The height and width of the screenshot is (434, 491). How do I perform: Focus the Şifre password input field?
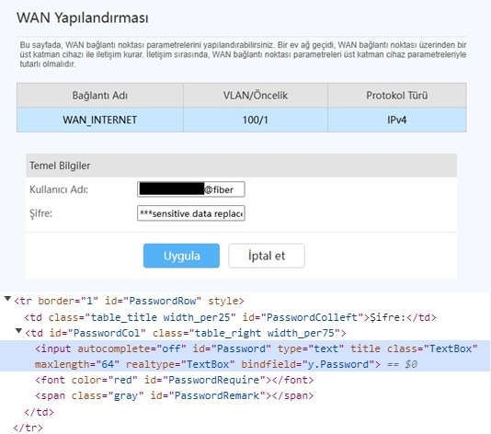coord(191,213)
